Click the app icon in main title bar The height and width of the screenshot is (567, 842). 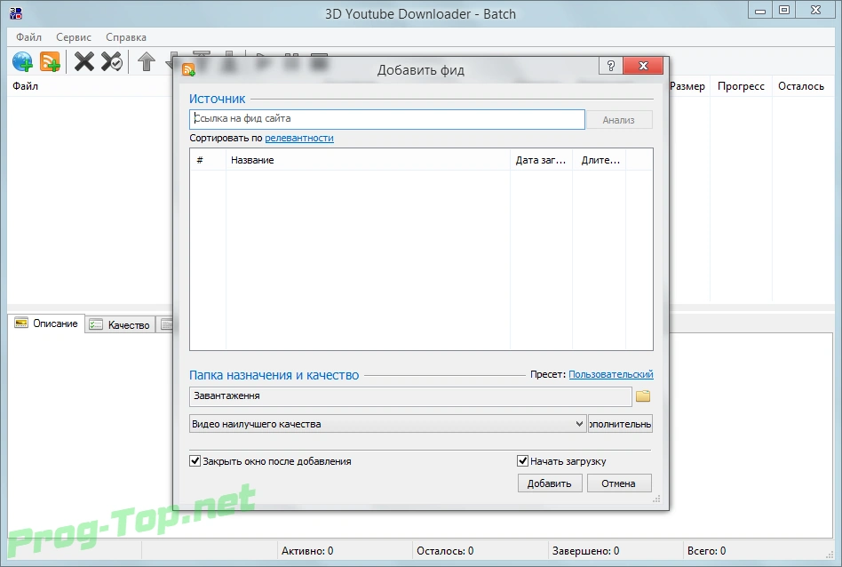pyautogui.click(x=16, y=13)
